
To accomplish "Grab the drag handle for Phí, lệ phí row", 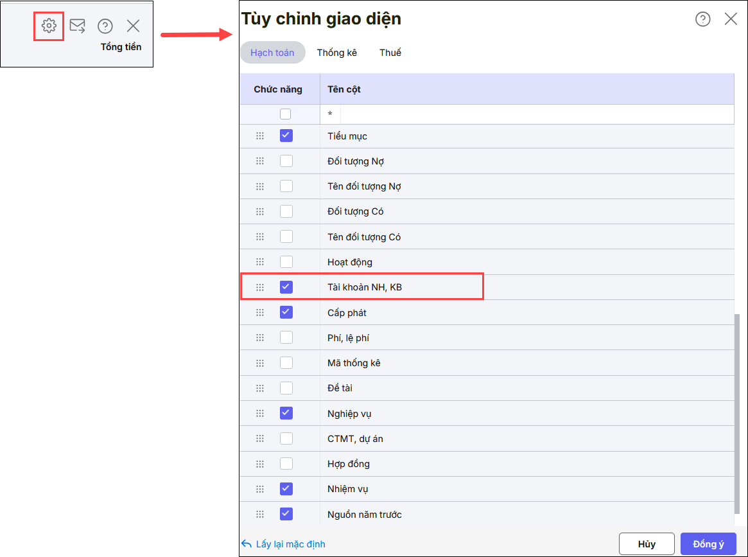I will [x=260, y=337].
